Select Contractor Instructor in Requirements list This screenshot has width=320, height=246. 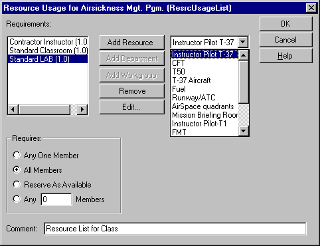pos(48,42)
